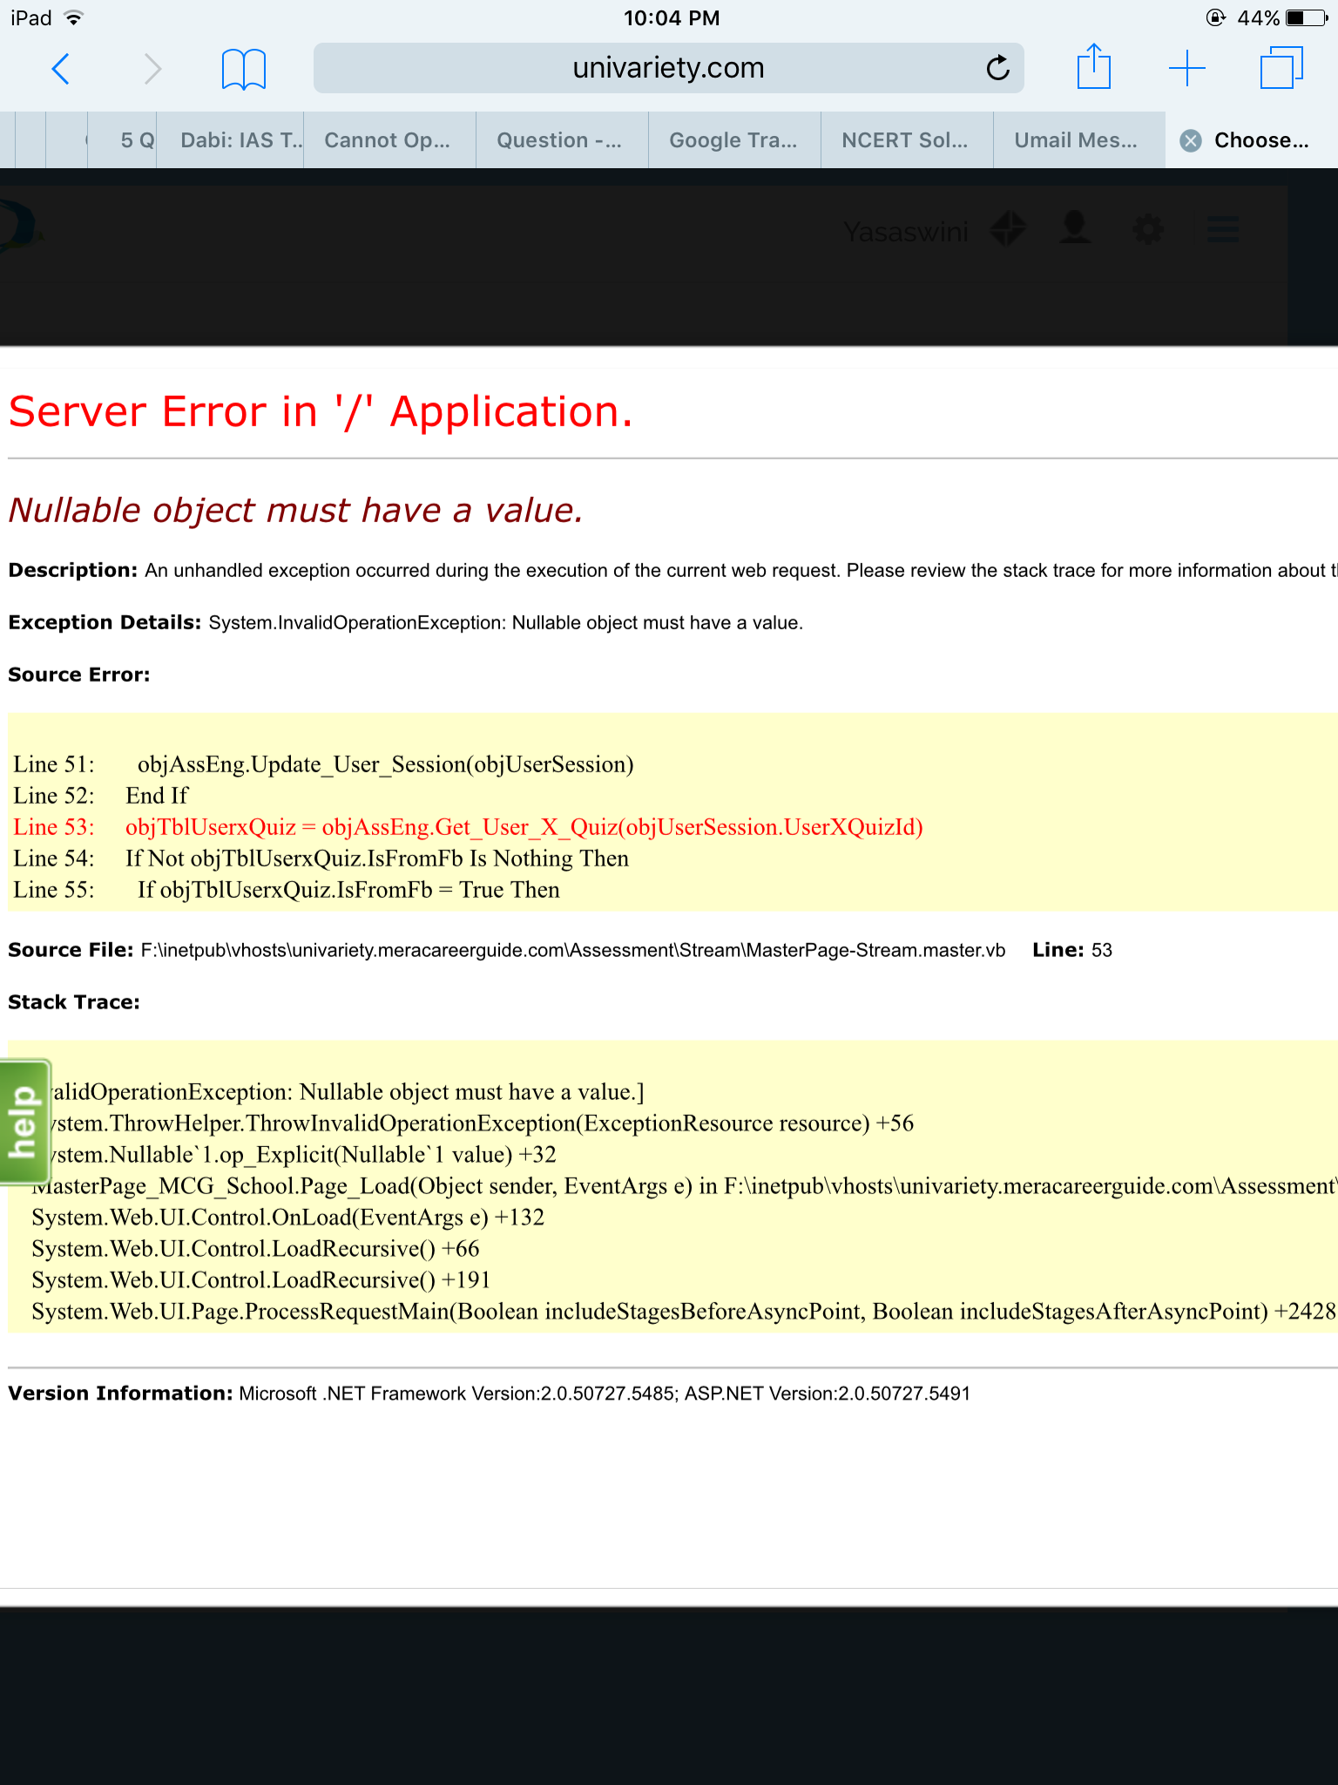Click the System.Web.UI.Control.OnLoad stack trace line
The image size is (1338, 1785).
coord(288,1218)
